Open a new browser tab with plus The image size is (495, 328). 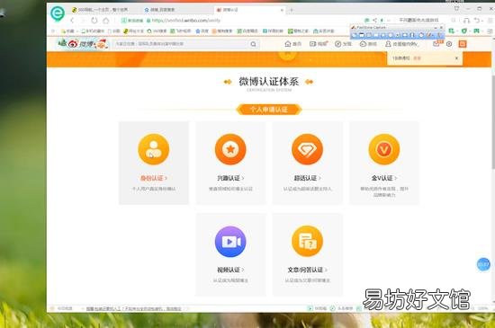(292, 10)
